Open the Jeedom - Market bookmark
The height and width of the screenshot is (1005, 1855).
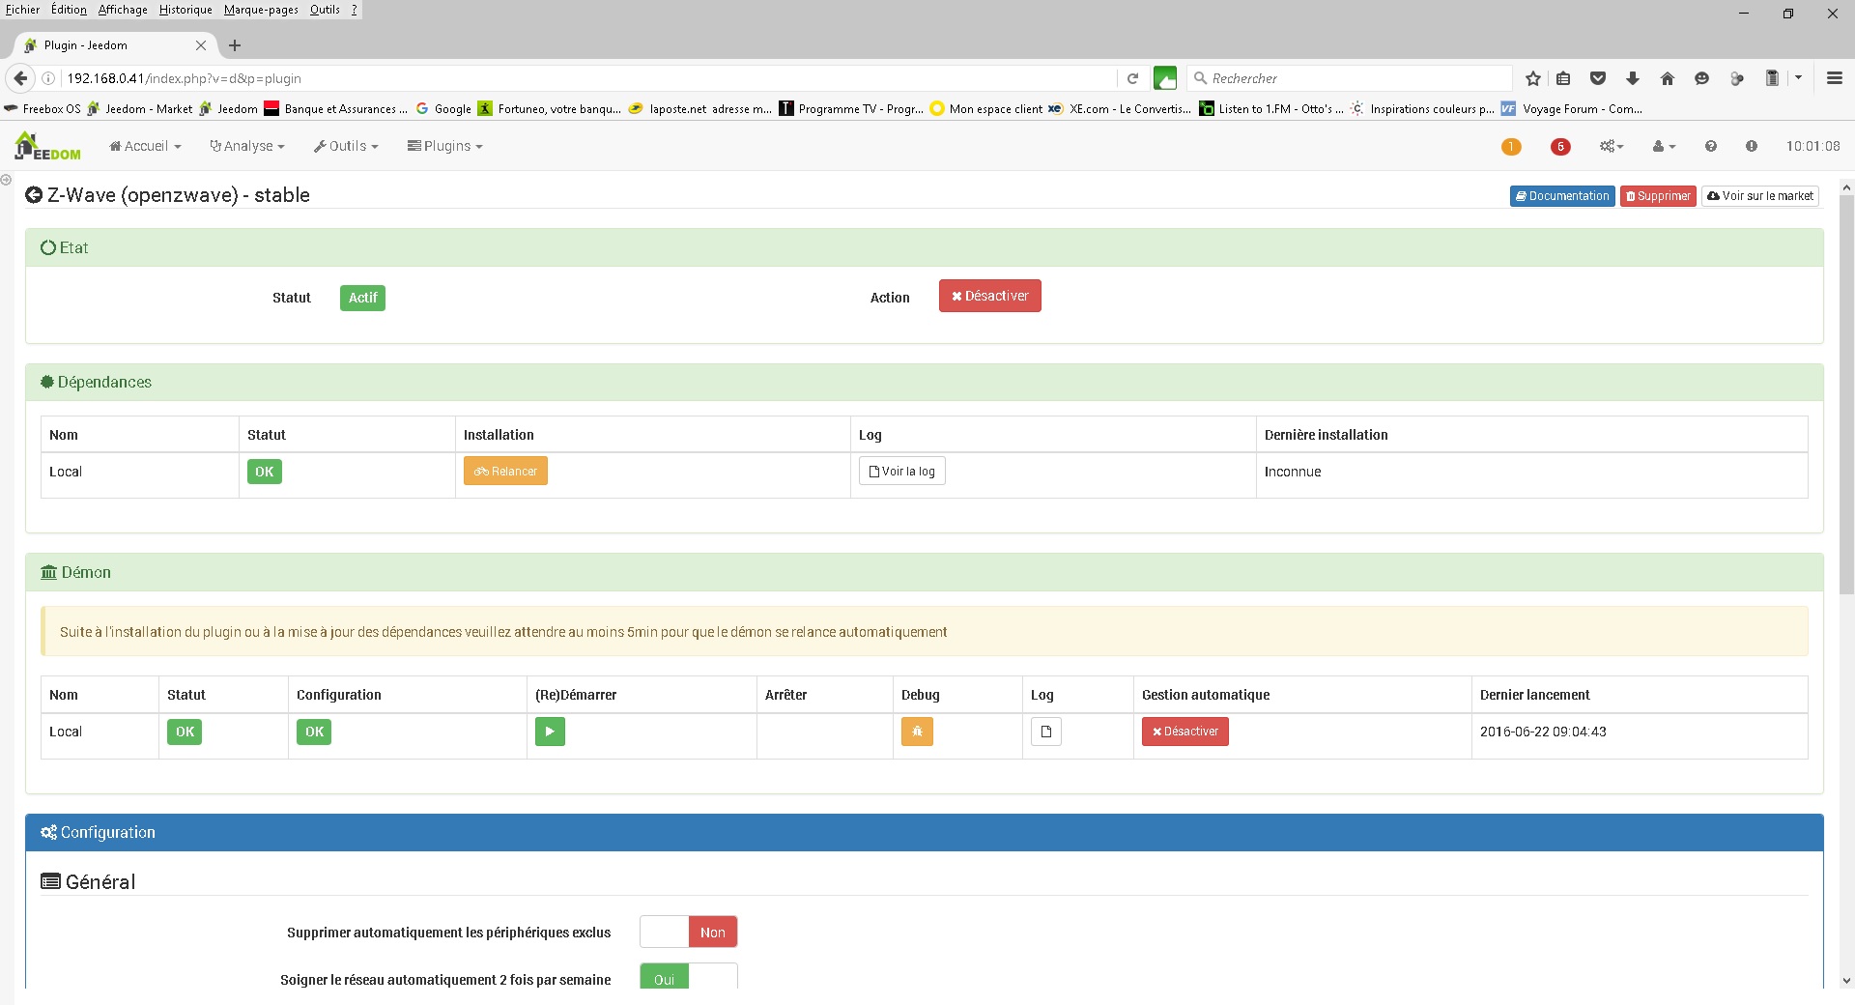[x=140, y=109]
